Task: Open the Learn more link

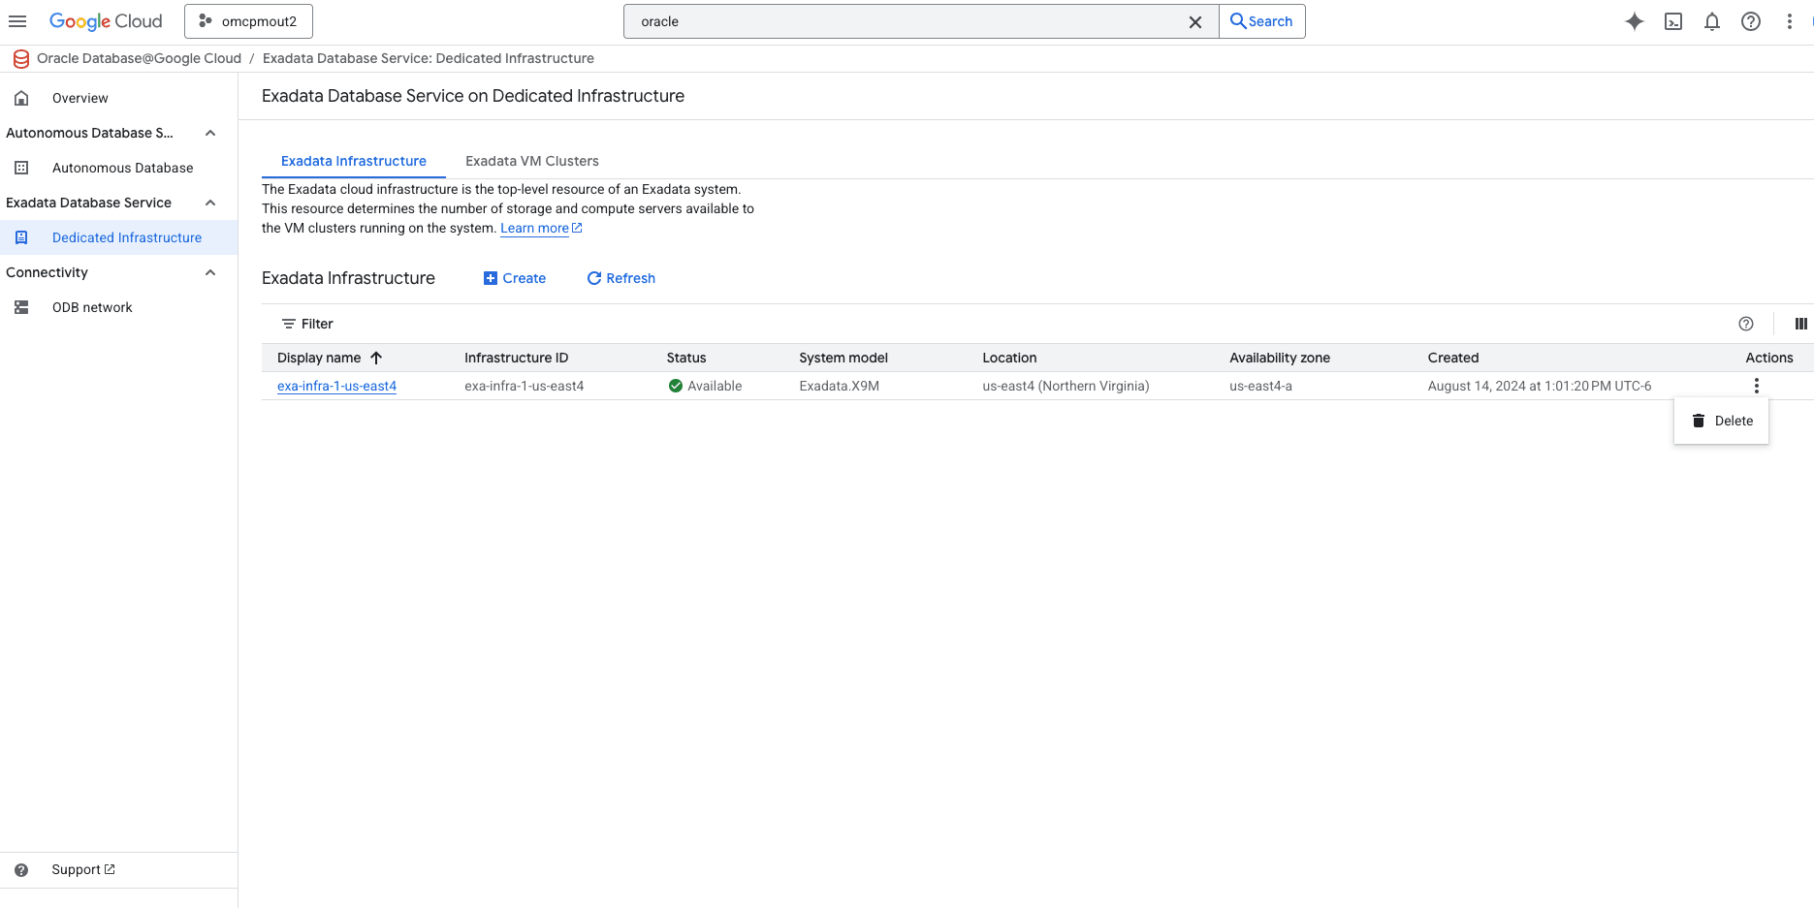Action: [541, 229]
